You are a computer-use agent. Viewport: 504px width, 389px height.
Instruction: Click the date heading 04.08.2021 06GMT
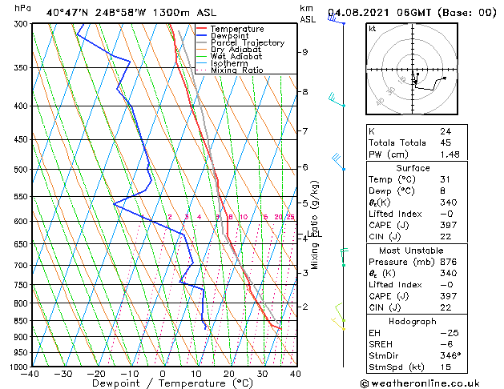tap(379, 13)
